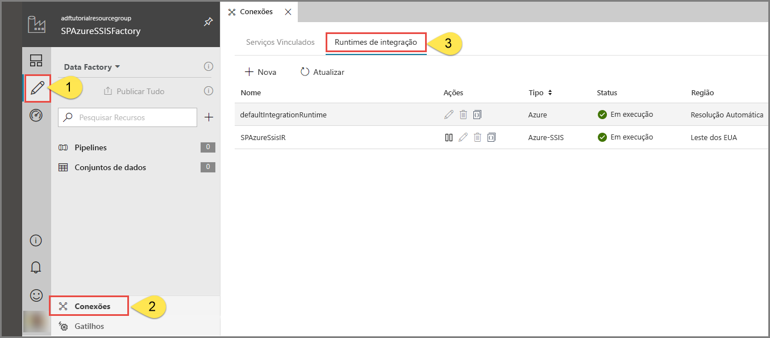The height and width of the screenshot is (338, 770).
Task: Close the Conexões tab
Action: [x=288, y=11]
